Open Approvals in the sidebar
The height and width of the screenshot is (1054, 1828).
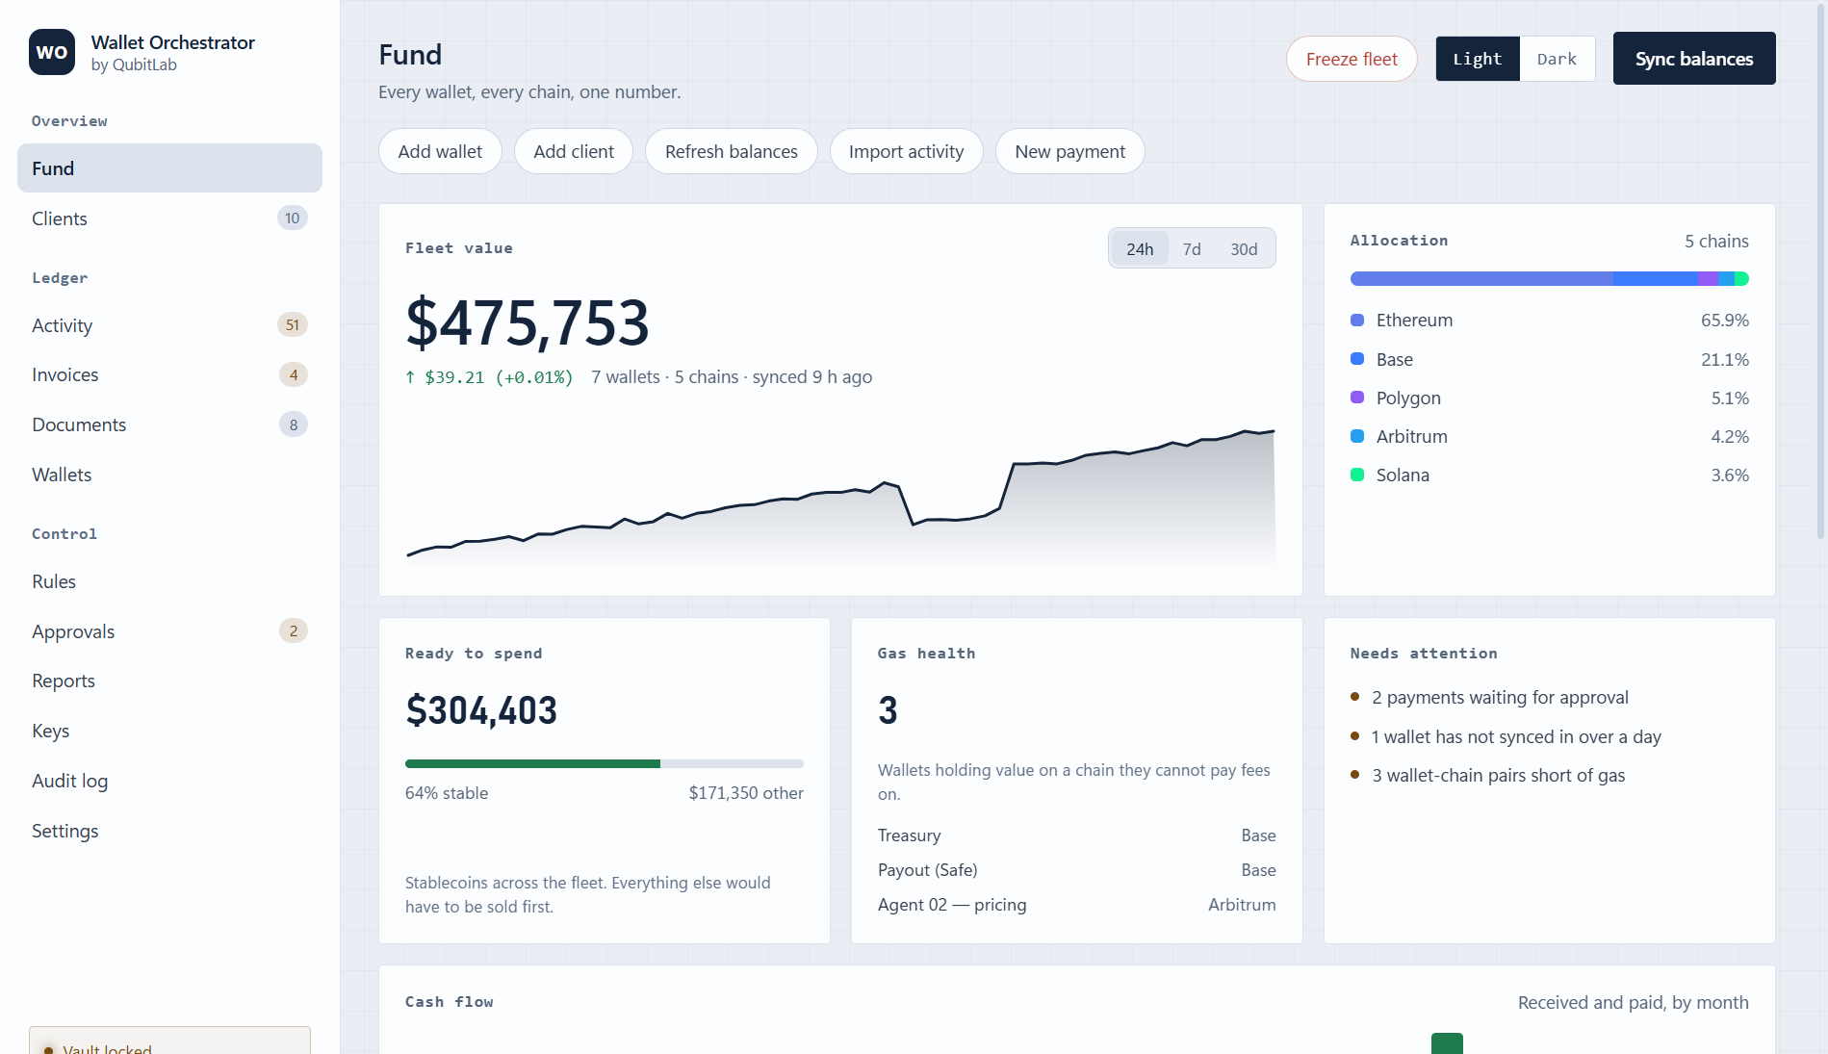tap(169, 631)
